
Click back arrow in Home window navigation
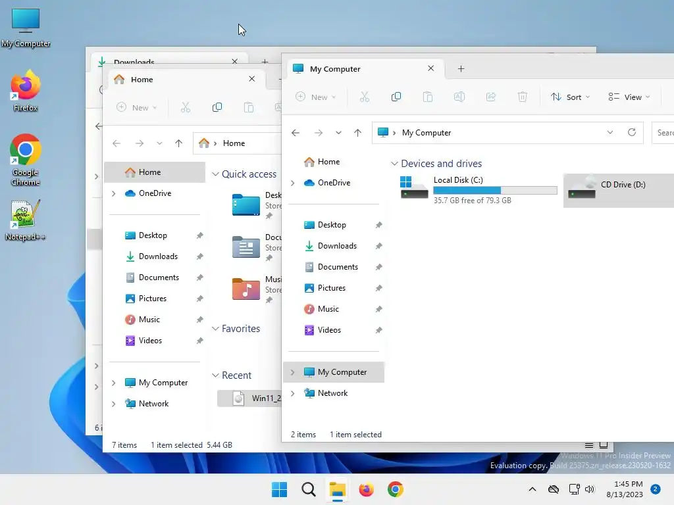(117, 143)
